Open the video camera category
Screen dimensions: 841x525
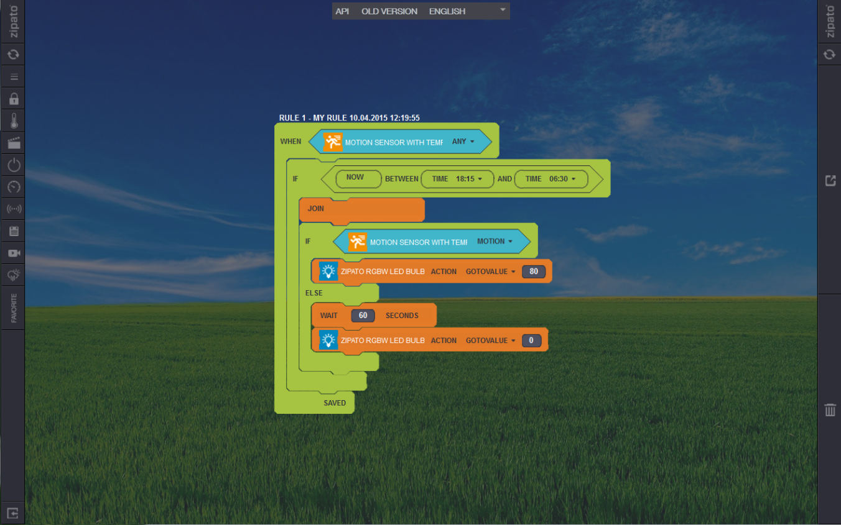coord(14,253)
